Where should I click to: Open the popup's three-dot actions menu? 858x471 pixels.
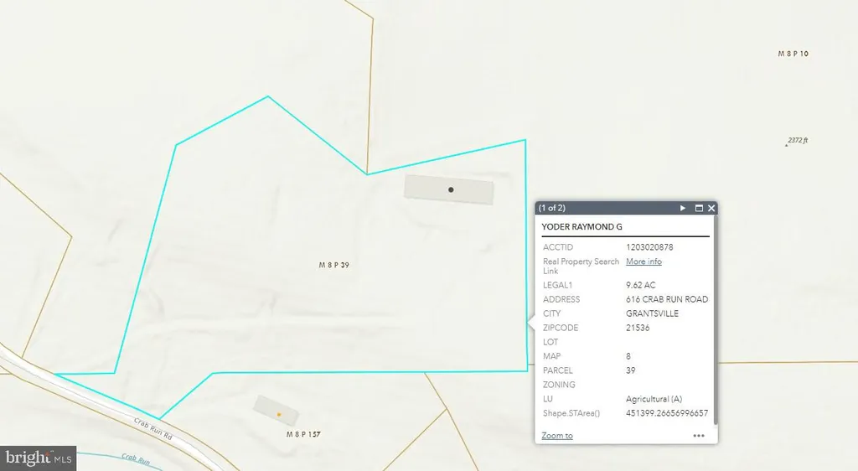coord(699,436)
